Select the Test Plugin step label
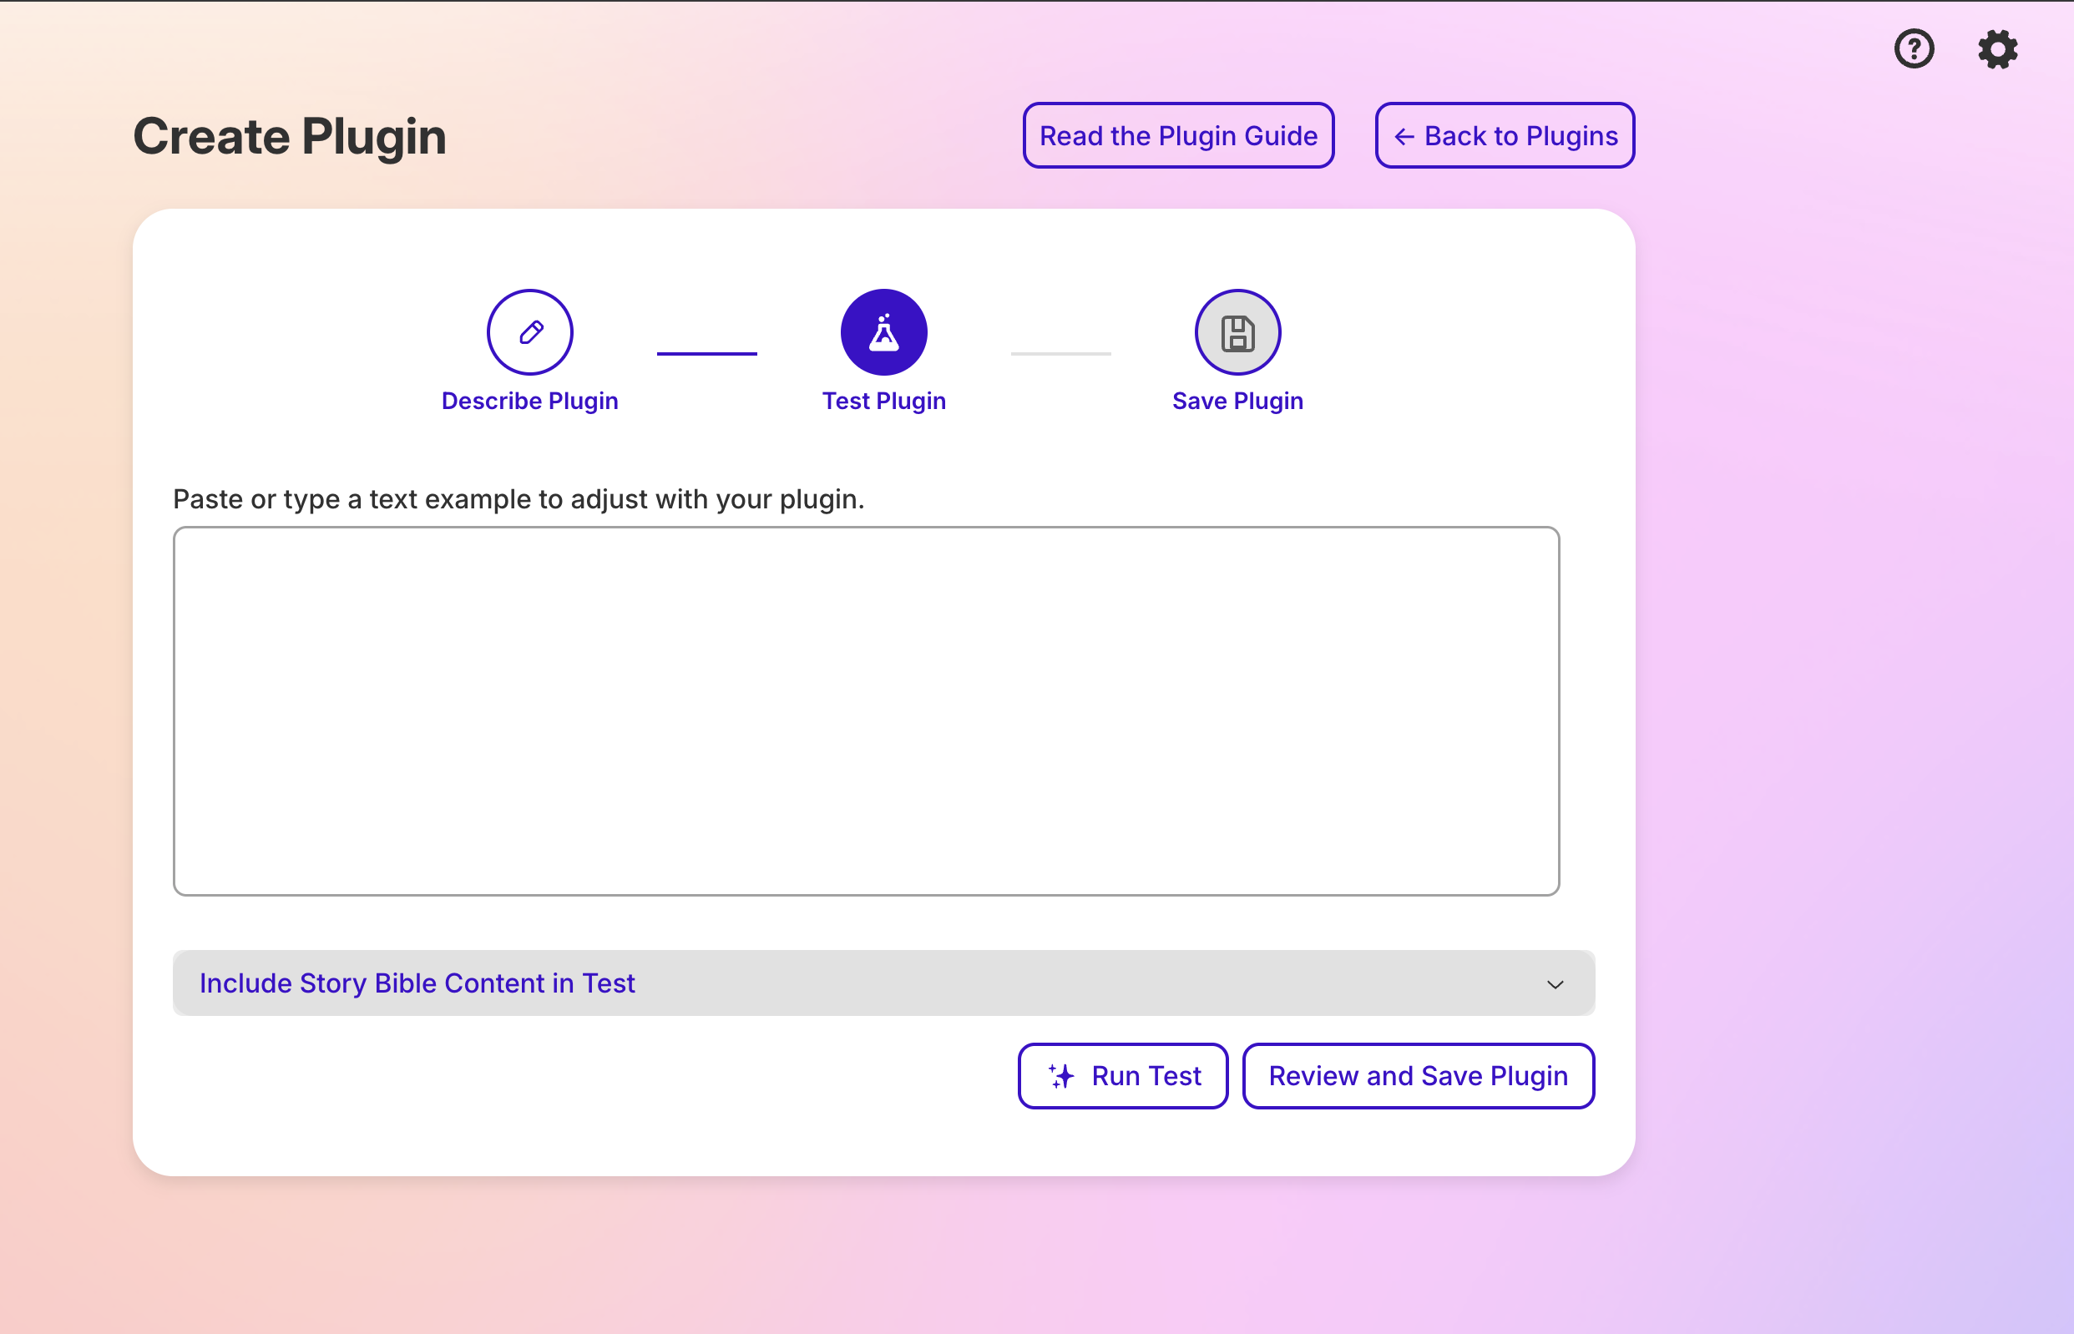Screen dimensions: 2074x1334 883,401
